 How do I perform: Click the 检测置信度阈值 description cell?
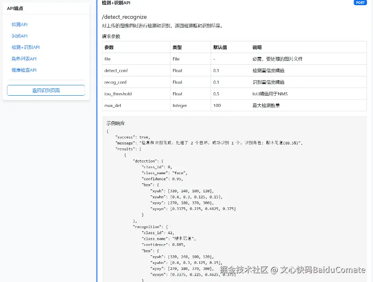[308, 71]
